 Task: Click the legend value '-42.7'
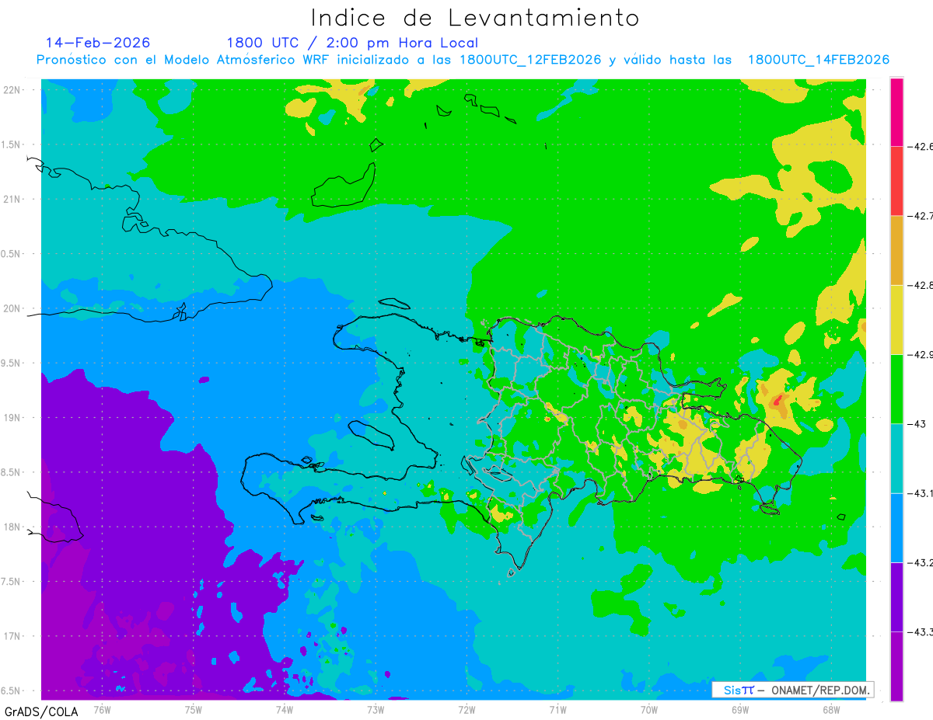(x=920, y=216)
